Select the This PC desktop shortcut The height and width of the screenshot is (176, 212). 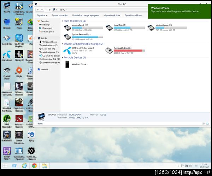point(7,7)
